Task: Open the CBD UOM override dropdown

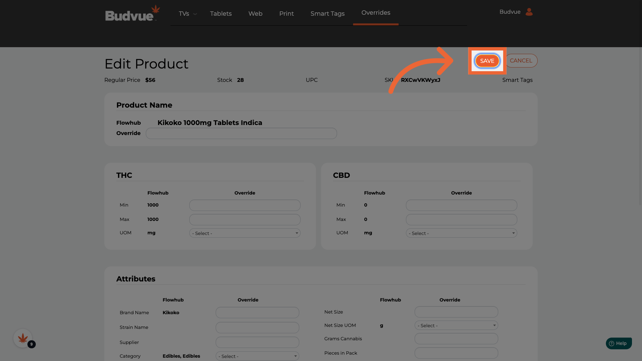Action: [461, 233]
